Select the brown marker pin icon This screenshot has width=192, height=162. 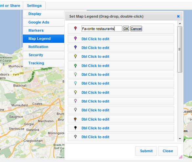(75, 119)
